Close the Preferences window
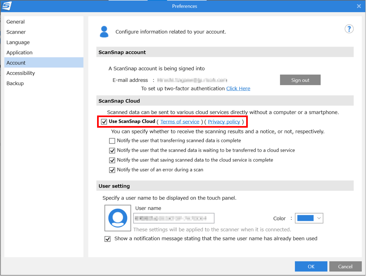 click(359, 6)
